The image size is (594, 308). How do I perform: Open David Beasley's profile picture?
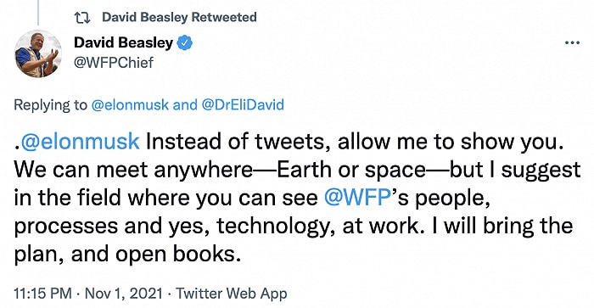coord(38,53)
